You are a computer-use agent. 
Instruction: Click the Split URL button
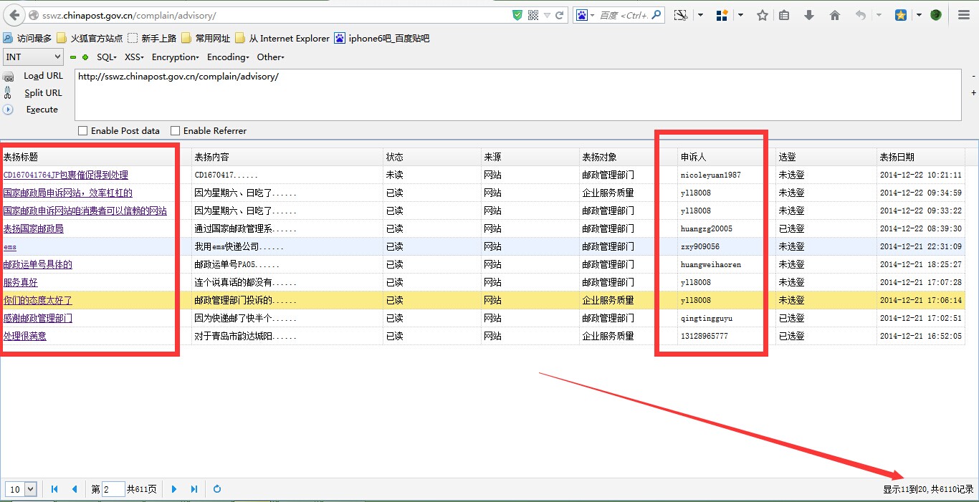[x=43, y=93]
